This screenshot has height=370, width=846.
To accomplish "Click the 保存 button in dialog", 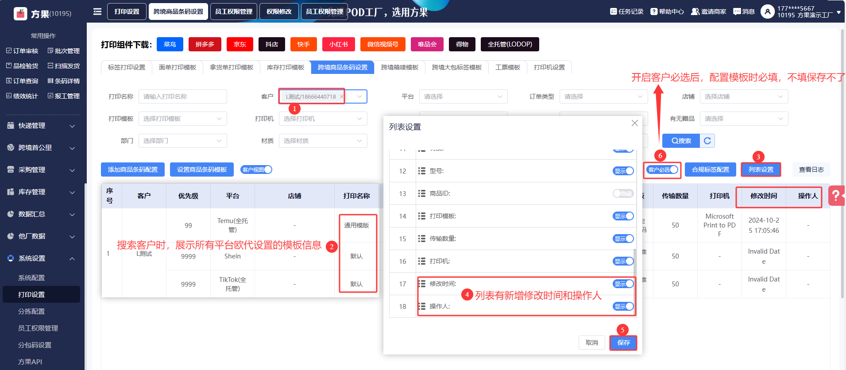I will (623, 343).
